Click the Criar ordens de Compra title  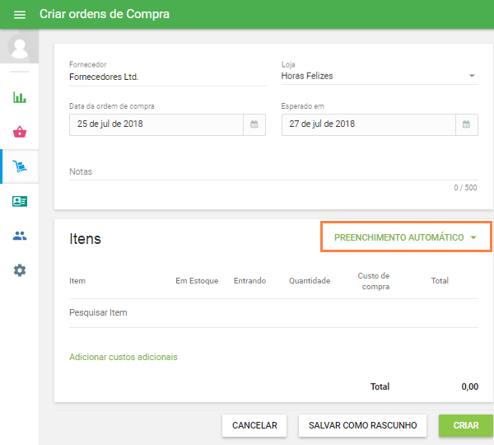point(105,14)
